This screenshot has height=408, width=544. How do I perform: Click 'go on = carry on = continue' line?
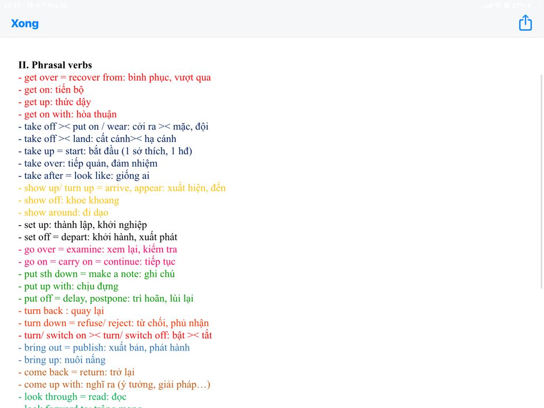97,261
